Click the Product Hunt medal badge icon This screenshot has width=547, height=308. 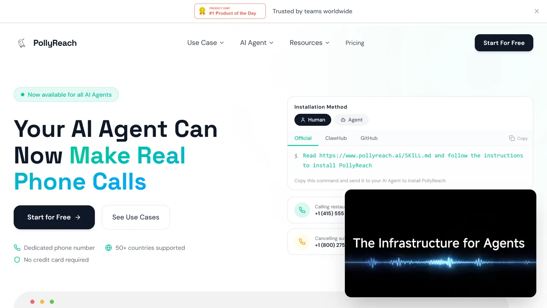pos(202,11)
